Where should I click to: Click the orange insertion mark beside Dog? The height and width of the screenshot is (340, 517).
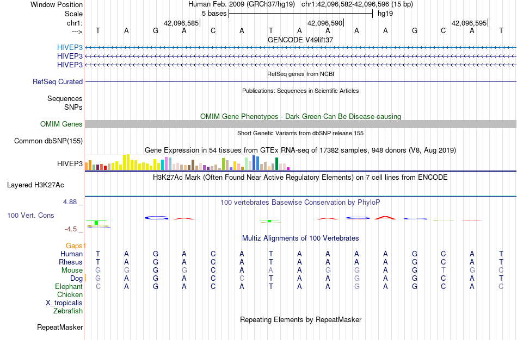(85, 278)
